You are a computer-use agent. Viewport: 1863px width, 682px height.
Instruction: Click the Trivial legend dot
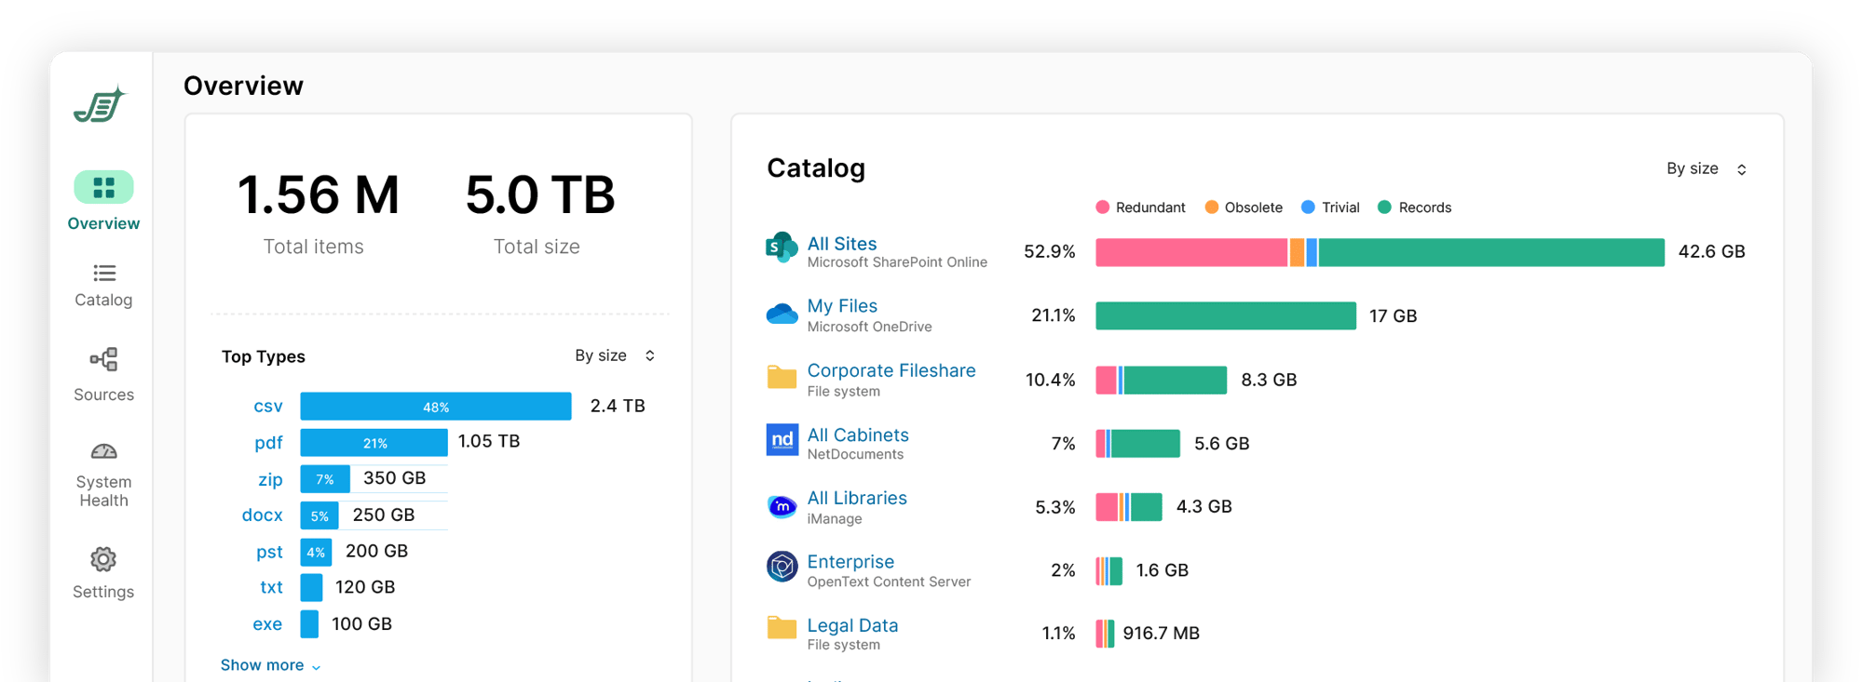click(1308, 207)
